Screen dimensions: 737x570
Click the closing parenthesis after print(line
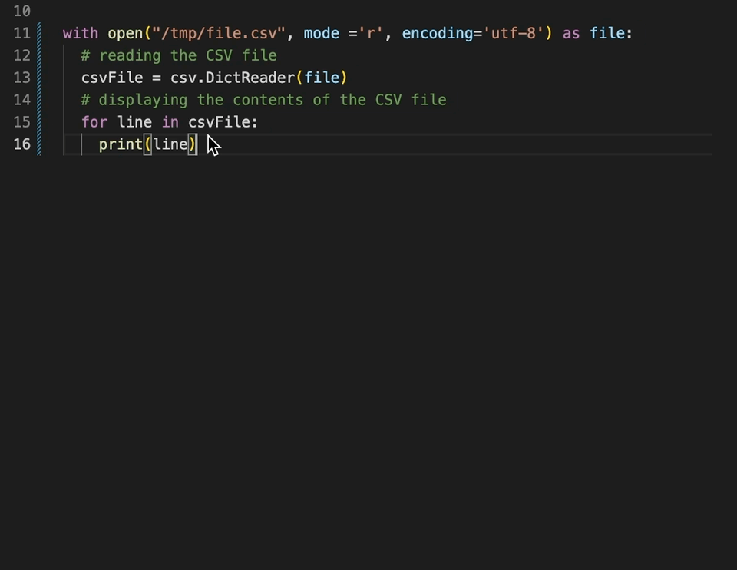point(192,144)
